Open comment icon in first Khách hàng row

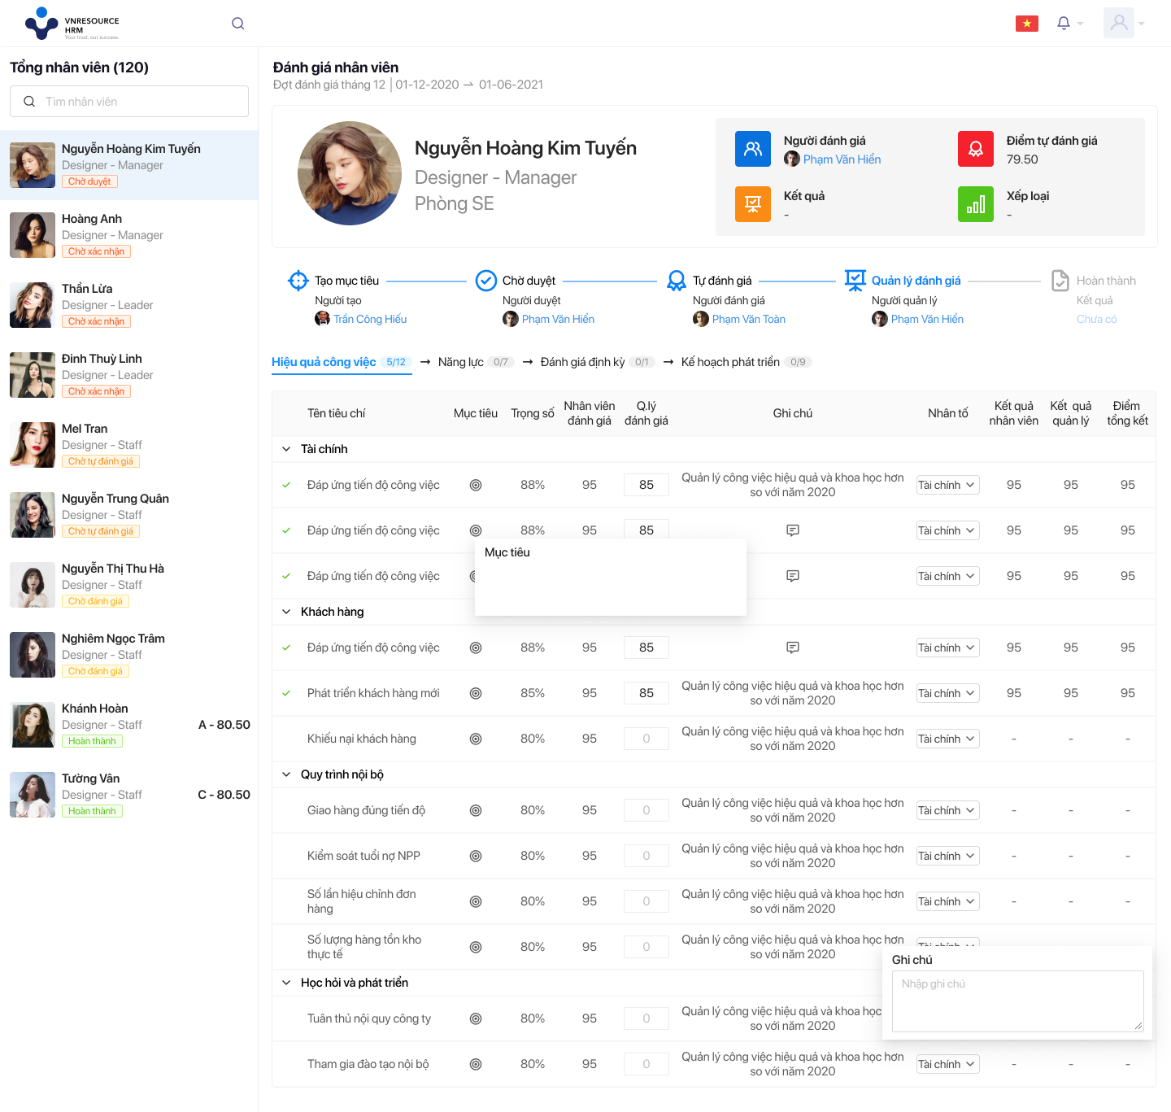792,648
